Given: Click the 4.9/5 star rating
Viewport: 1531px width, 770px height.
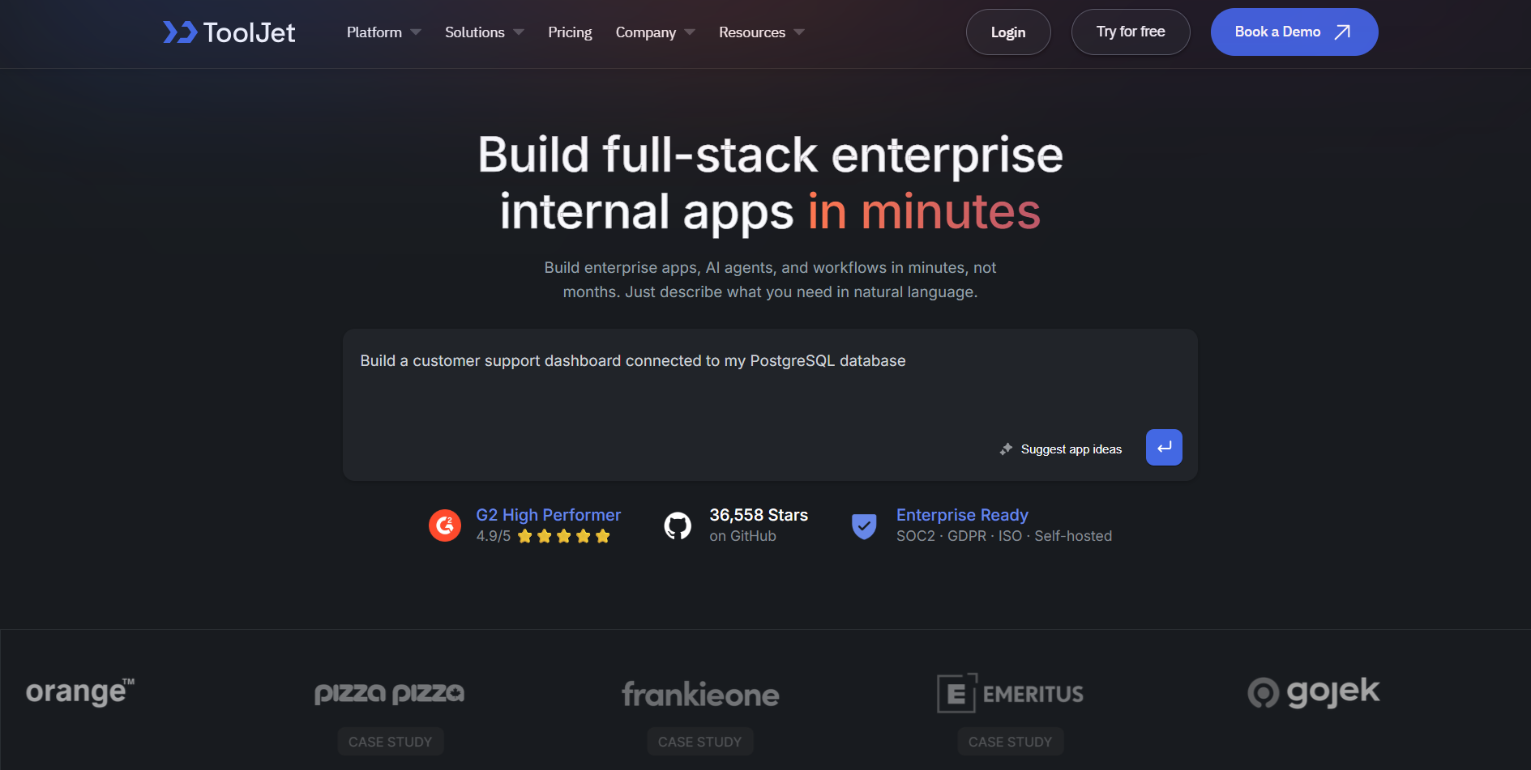Looking at the screenshot, I should [543, 536].
